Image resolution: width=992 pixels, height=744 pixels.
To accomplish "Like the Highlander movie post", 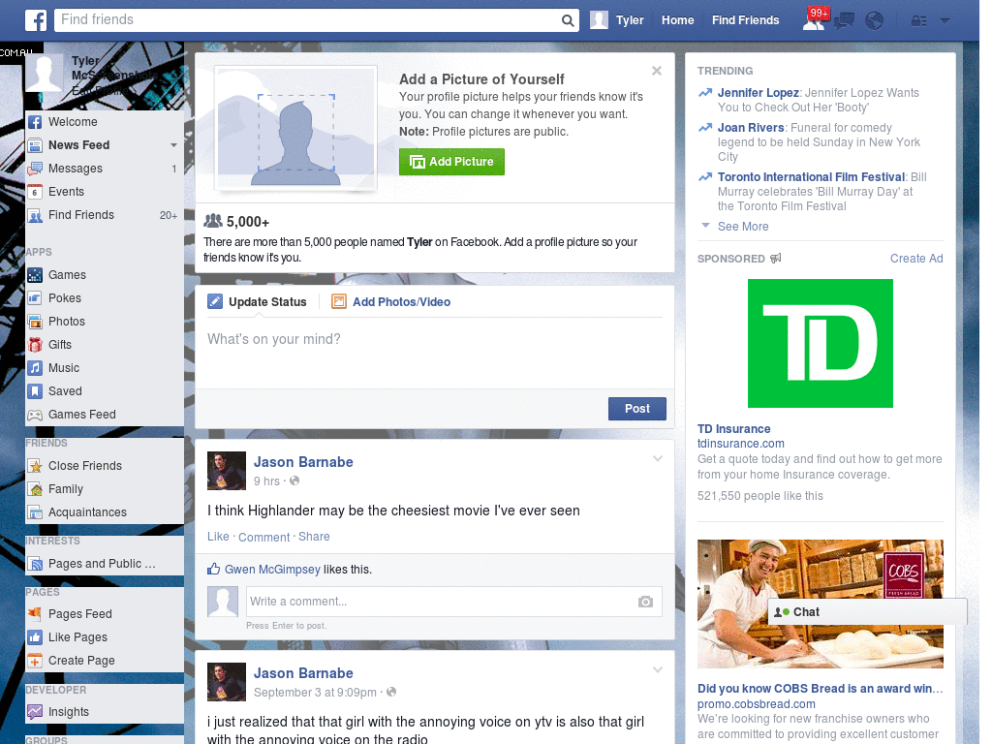I will tap(218, 537).
